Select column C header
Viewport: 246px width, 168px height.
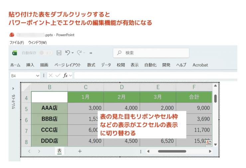(86, 87)
